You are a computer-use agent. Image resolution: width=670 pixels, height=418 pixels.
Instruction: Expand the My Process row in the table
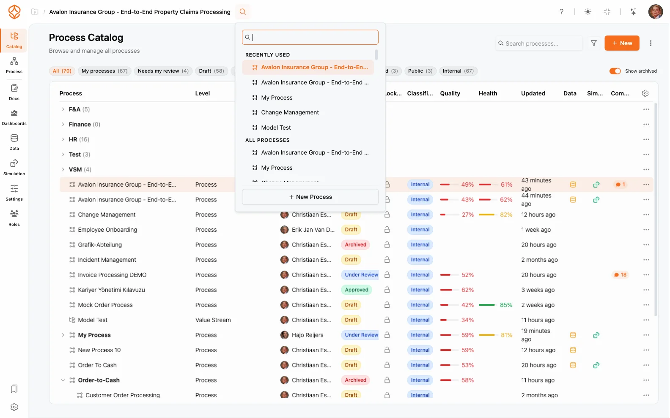tap(63, 335)
